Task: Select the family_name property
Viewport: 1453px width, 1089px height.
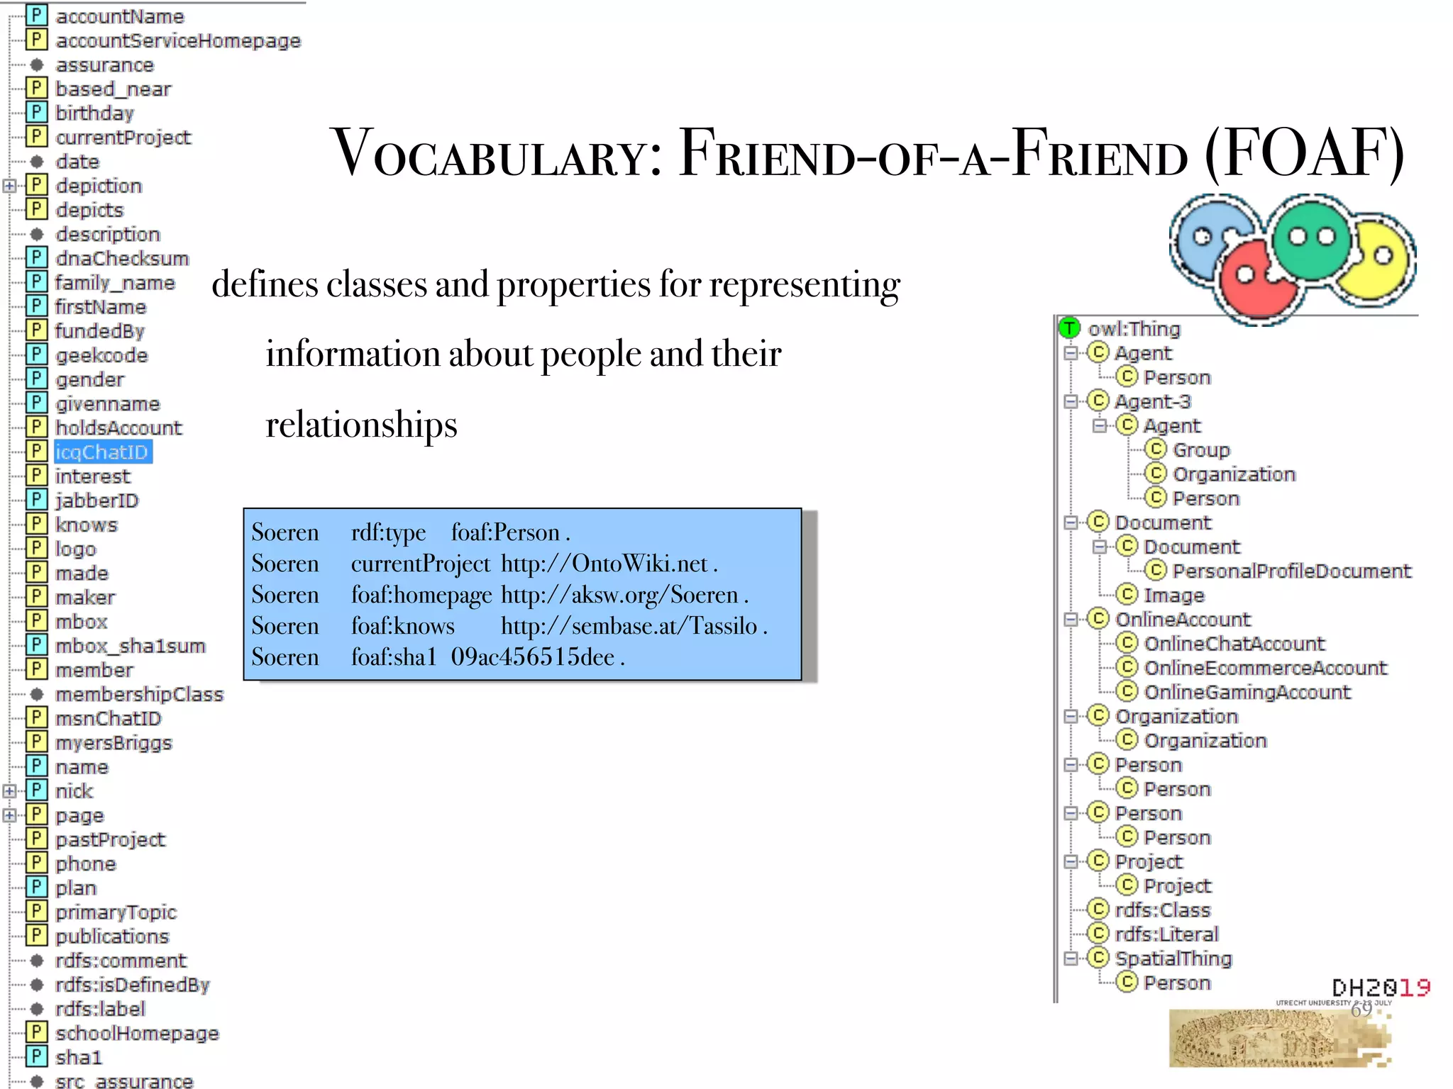Action: (115, 283)
